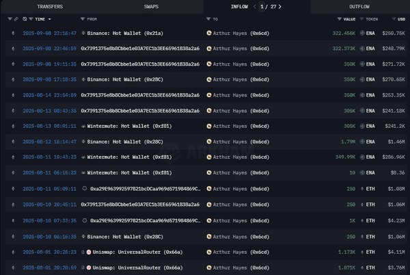Open the TO column filter
410x275 pixels.
(x=208, y=20)
